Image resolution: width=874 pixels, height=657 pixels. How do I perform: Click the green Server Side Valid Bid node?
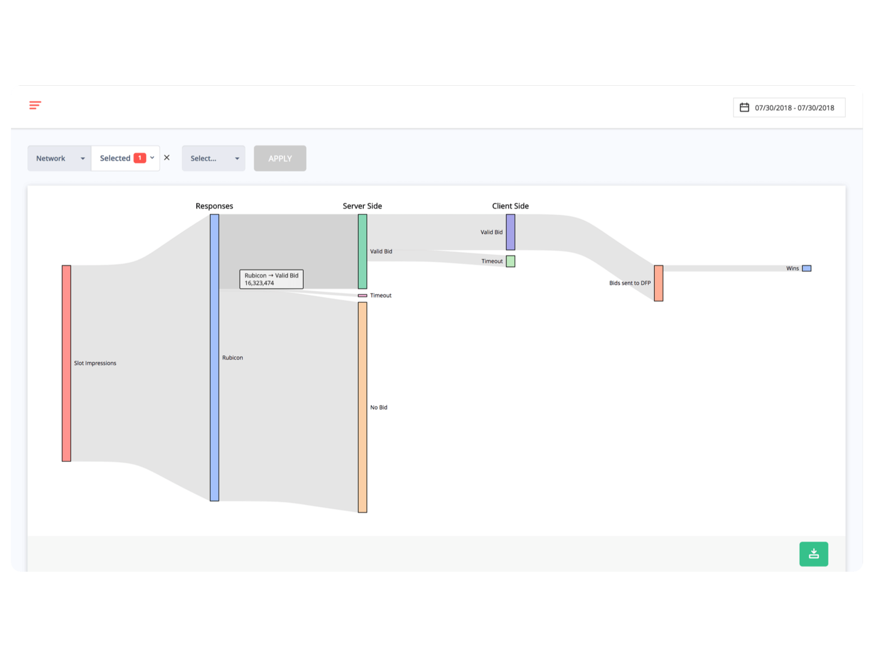pyautogui.click(x=363, y=251)
